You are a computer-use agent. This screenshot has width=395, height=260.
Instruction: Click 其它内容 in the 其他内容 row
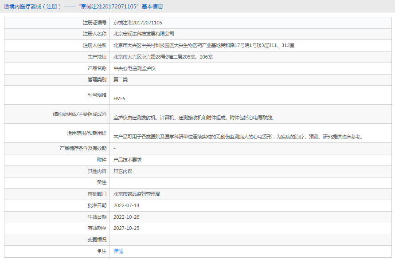tap(123, 171)
